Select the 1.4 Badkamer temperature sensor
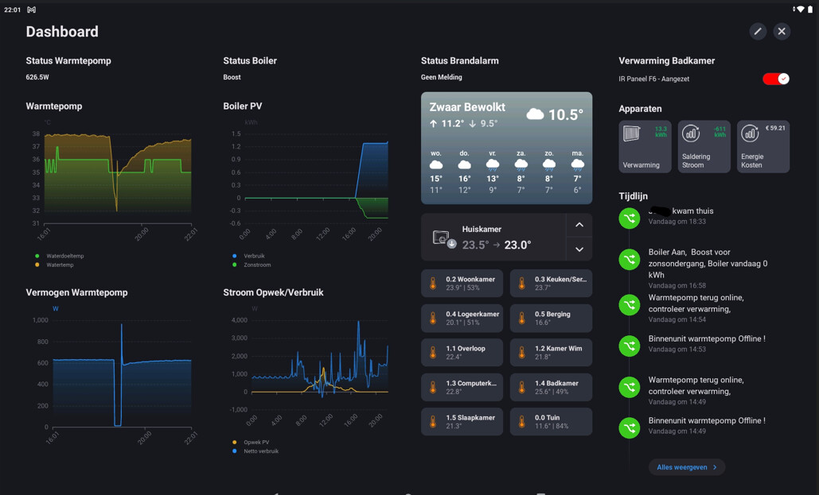 [551, 387]
